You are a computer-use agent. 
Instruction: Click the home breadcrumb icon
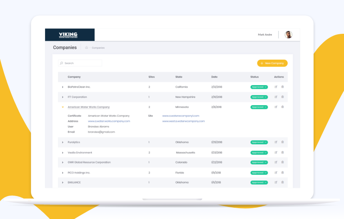[86, 48]
